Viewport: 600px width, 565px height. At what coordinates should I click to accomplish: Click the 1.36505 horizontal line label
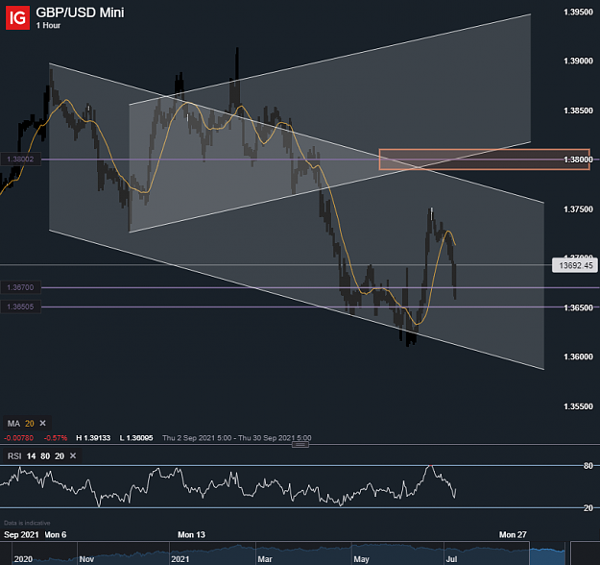click(x=21, y=307)
